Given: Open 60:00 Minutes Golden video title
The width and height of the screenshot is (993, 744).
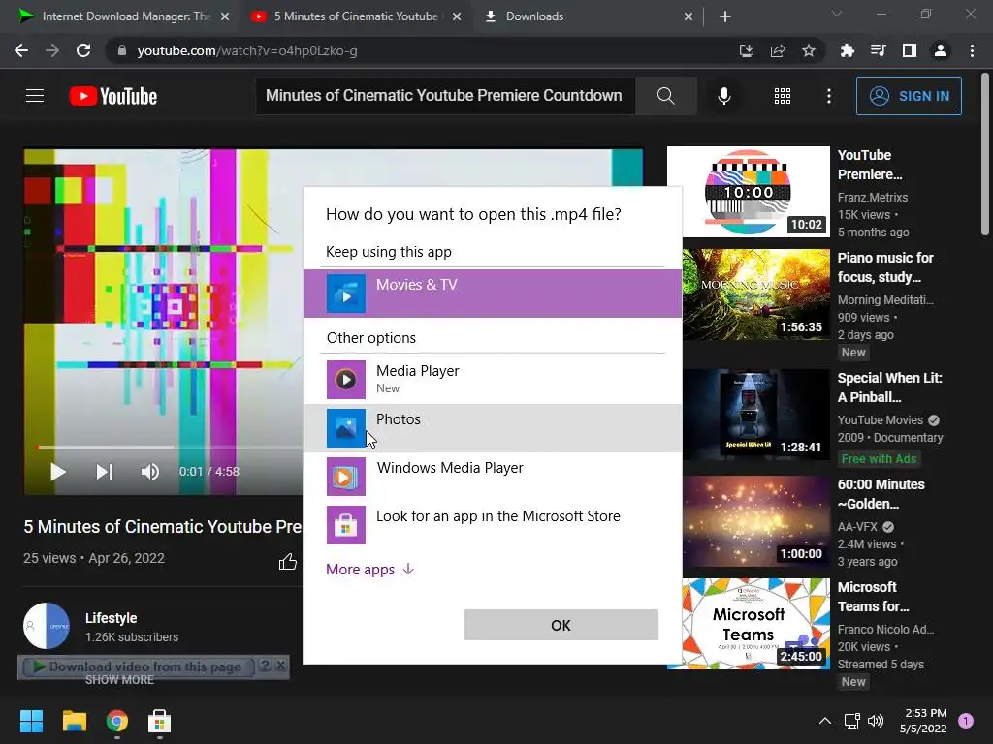Looking at the screenshot, I should tap(881, 494).
